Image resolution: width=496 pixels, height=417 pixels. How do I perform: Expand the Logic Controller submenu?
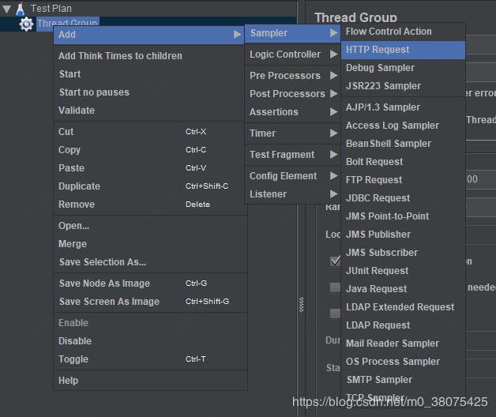pos(292,54)
